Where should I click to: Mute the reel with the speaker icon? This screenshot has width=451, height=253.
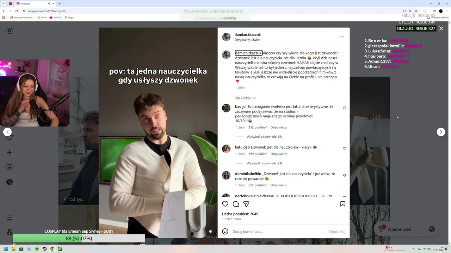pyautogui.click(x=211, y=231)
